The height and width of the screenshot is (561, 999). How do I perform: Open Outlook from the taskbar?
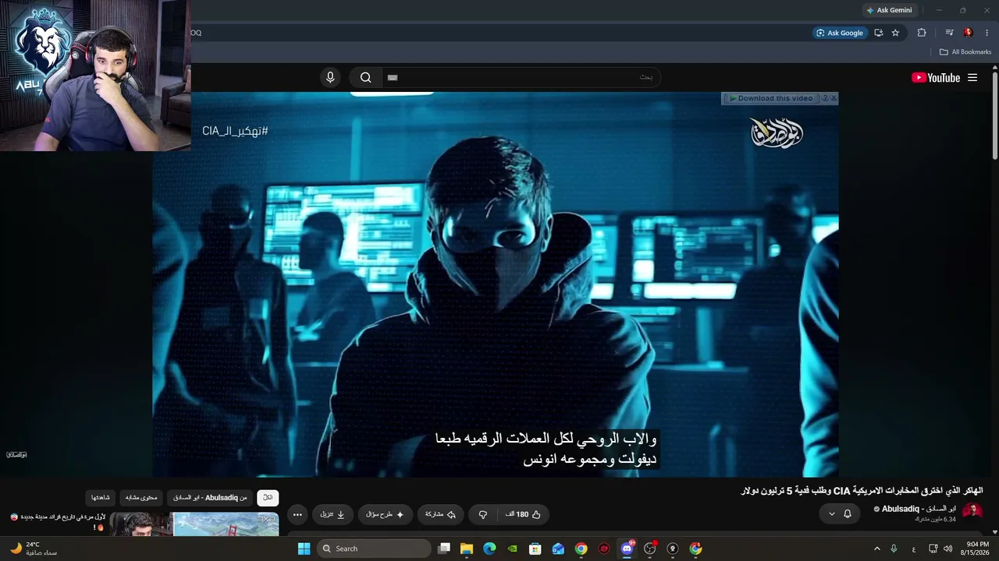(558, 549)
